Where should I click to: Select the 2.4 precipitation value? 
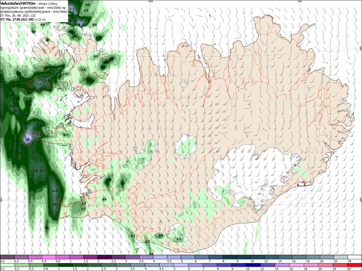(35, 171)
